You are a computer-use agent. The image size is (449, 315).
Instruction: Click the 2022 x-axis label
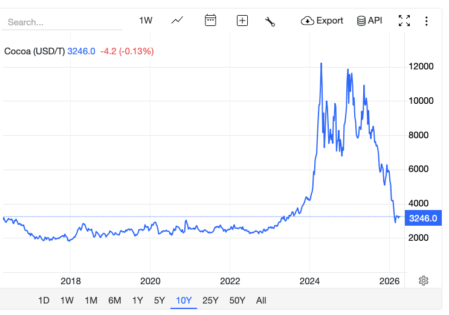(230, 281)
